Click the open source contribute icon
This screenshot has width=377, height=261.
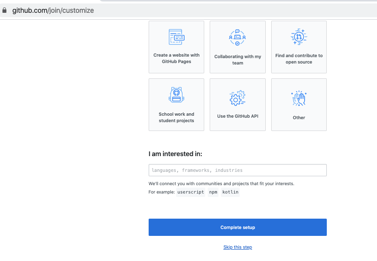[x=299, y=36]
